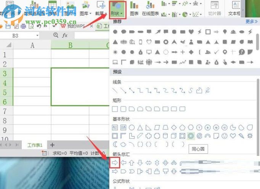Insert the cloud shape
260x189 pixels.
(123, 145)
